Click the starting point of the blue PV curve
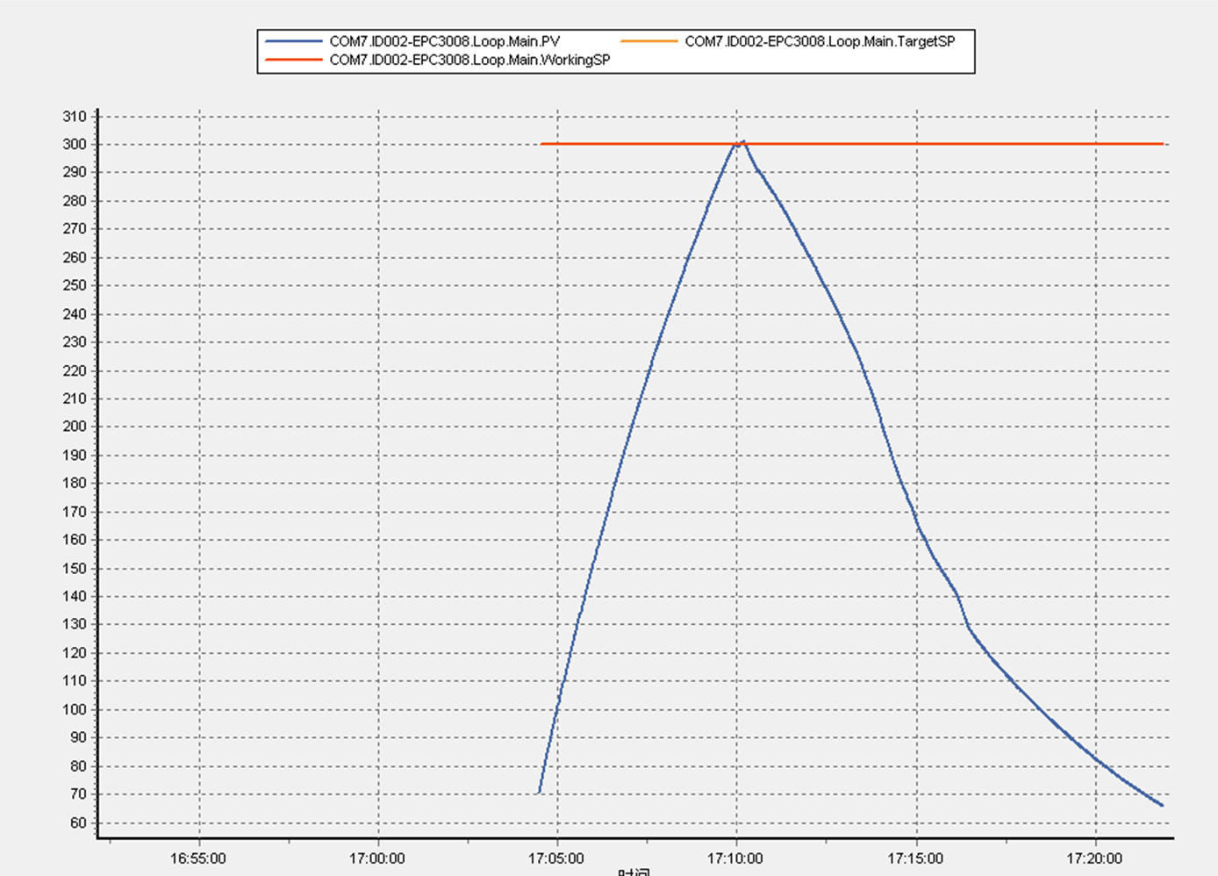This screenshot has width=1218, height=876. [539, 793]
